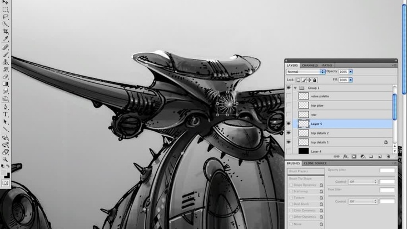Open Flow Jitter Control dropdown
The height and width of the screenshot is (229, 407).
point(363,201)
